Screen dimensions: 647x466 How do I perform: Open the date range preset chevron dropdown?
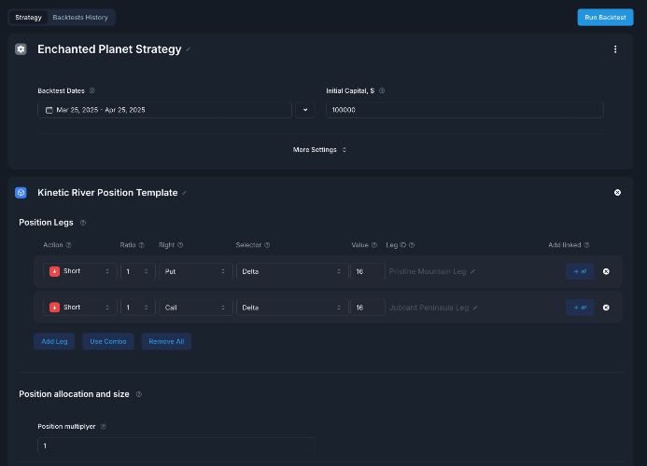[305, 110]
